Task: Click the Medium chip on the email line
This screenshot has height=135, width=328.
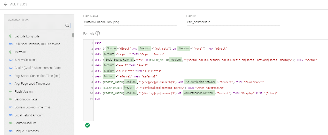Action: (109, 65)
